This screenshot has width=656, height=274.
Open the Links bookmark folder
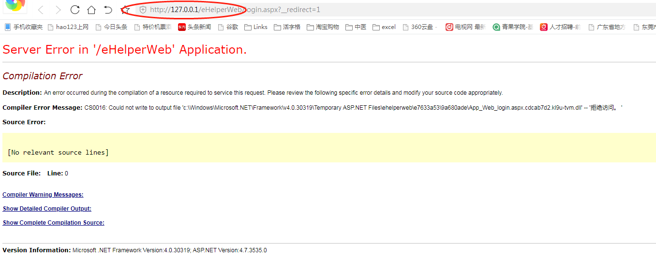(256, 27)
